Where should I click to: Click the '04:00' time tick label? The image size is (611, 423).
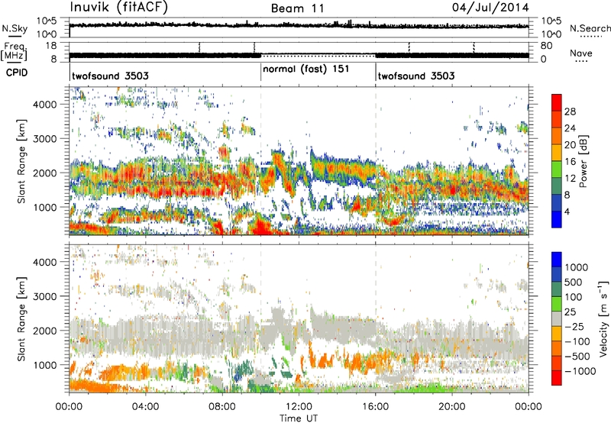coord(146,407)
